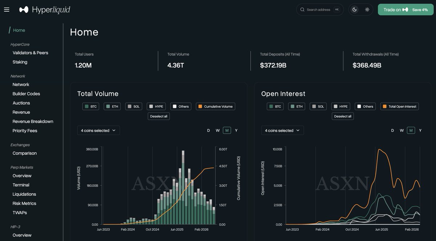436x241 pixels.
Task: Open Liquidations page
Action: pyautogui.click(x=24, y=194)
